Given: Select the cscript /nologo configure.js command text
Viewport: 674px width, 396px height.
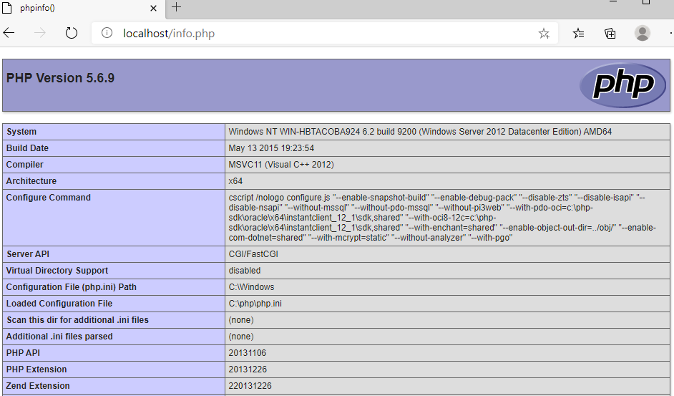Looking at the screenshot, I should 442,218.
